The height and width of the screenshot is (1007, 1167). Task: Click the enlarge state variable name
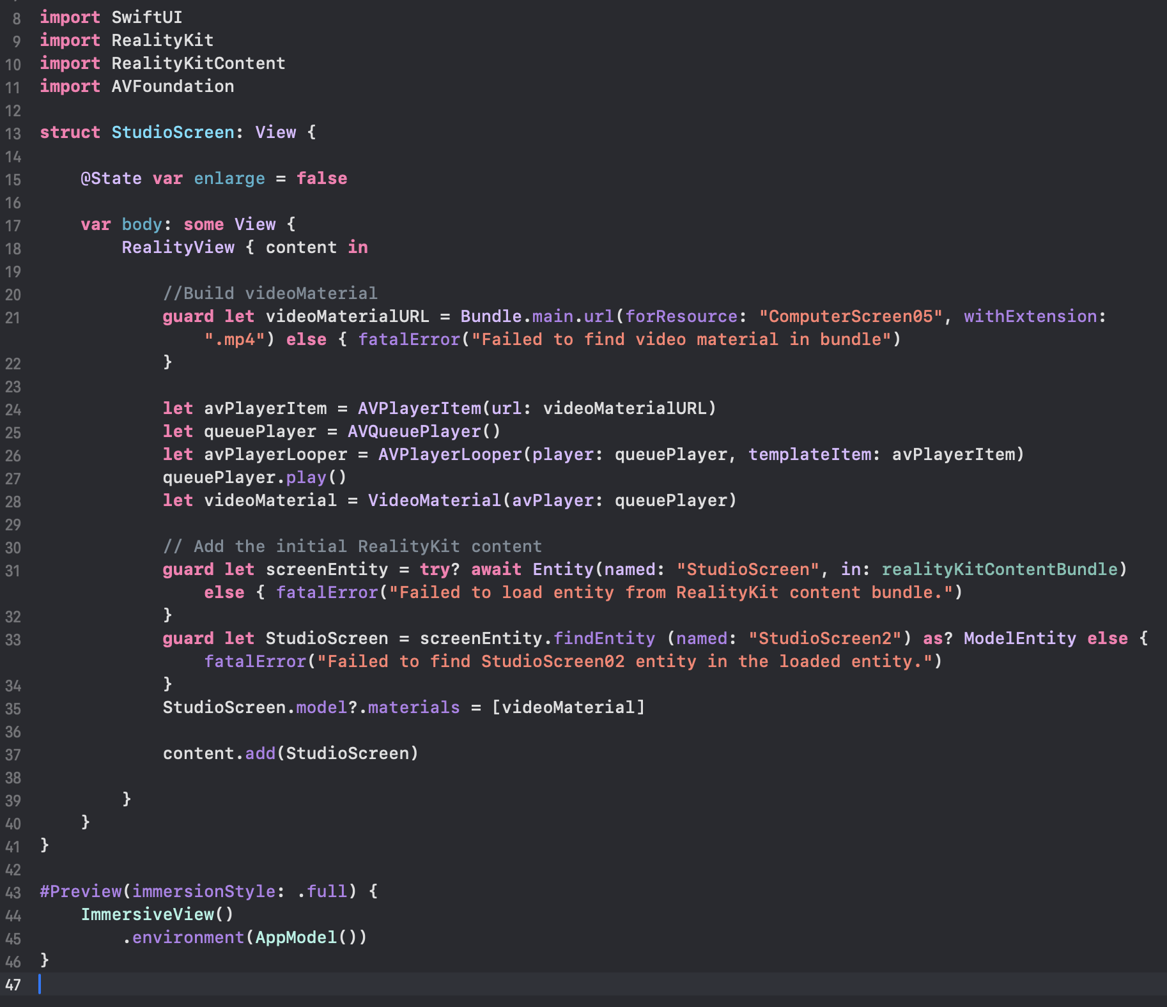tap(229, 178)
